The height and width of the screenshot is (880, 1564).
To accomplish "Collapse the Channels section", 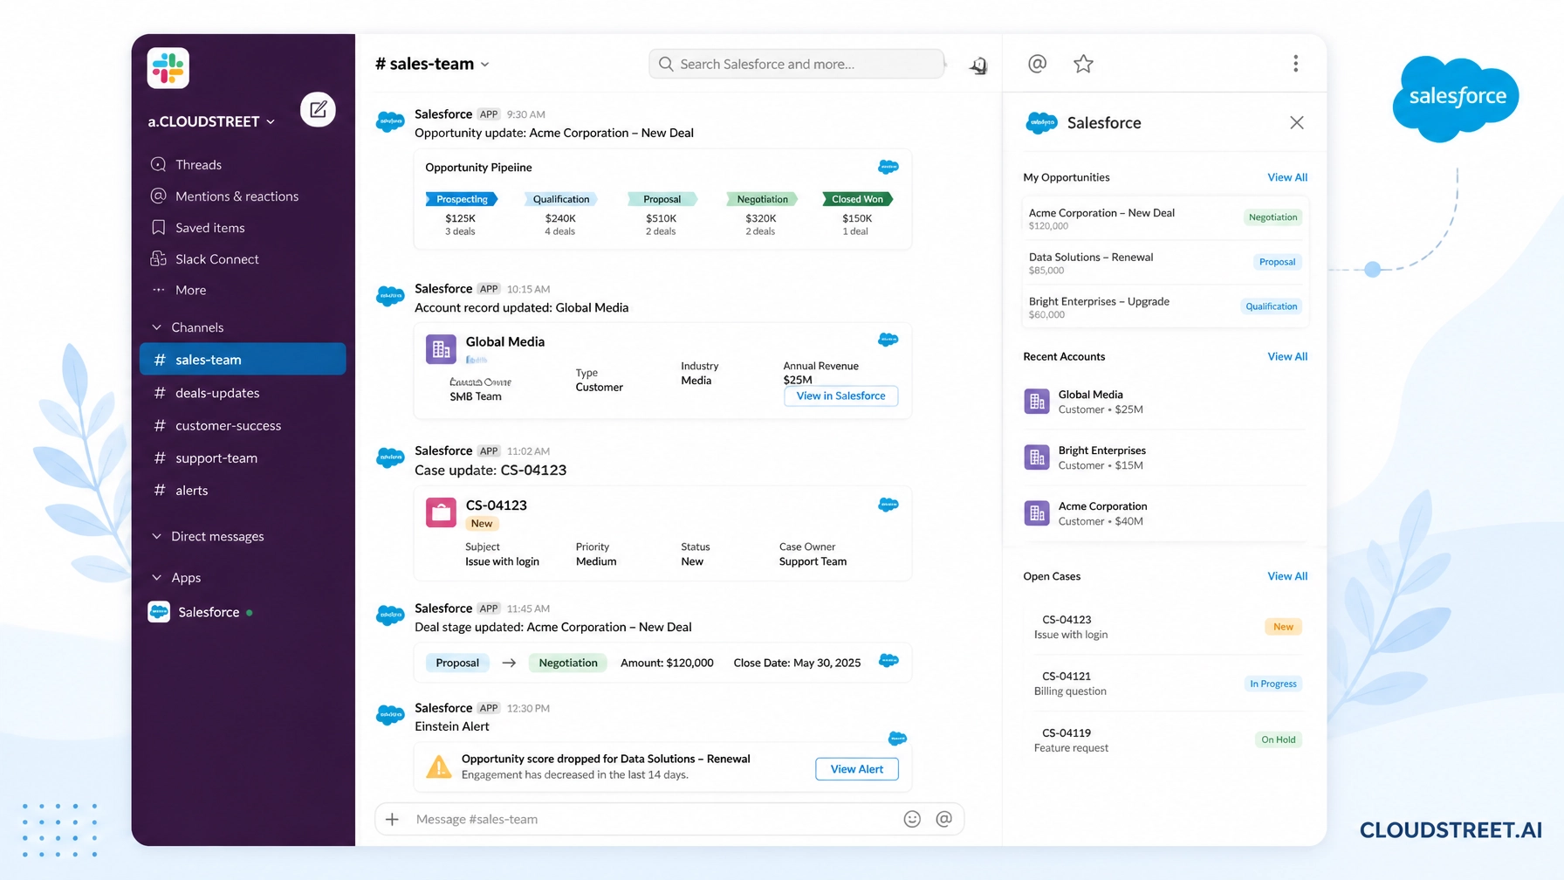I will 188,327.
